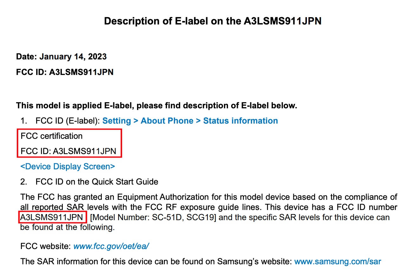This screenshot has height=277, width=410.
Task: Click the 'be found at the following' text
Action: point(67,227)
